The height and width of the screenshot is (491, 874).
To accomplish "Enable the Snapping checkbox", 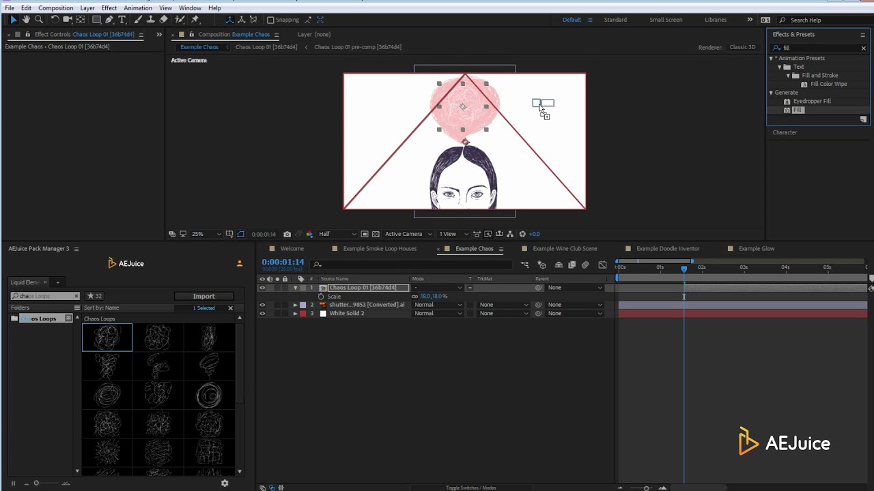I will tap(270, 20).
